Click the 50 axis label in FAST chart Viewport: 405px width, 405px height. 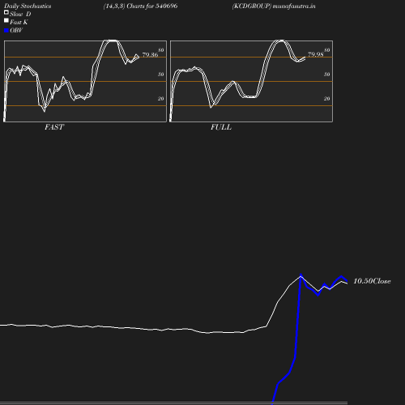click(161, 75)
